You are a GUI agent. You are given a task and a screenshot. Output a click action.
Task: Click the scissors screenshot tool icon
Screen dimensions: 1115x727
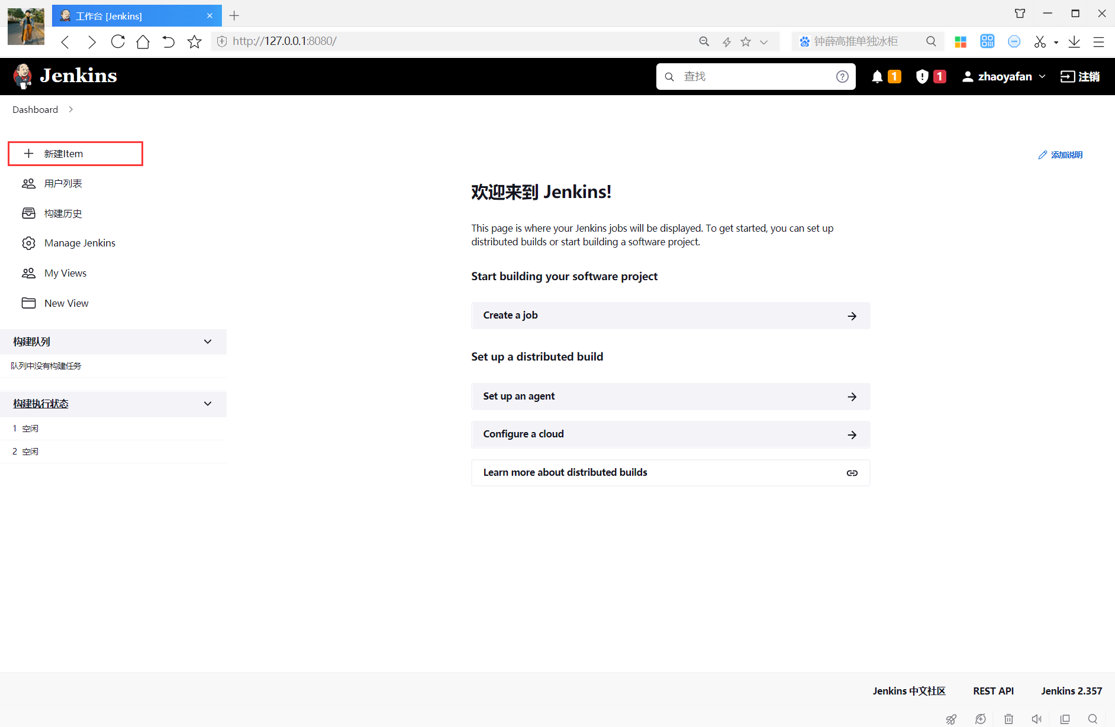[x=1040, y=41]
